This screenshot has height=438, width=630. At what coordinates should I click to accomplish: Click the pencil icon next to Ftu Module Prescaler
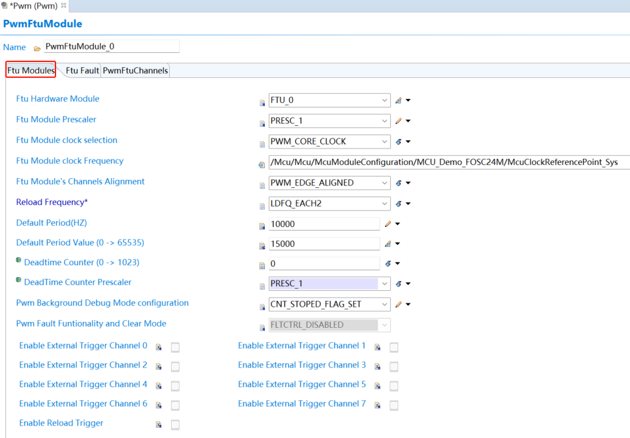pos(398,121)
